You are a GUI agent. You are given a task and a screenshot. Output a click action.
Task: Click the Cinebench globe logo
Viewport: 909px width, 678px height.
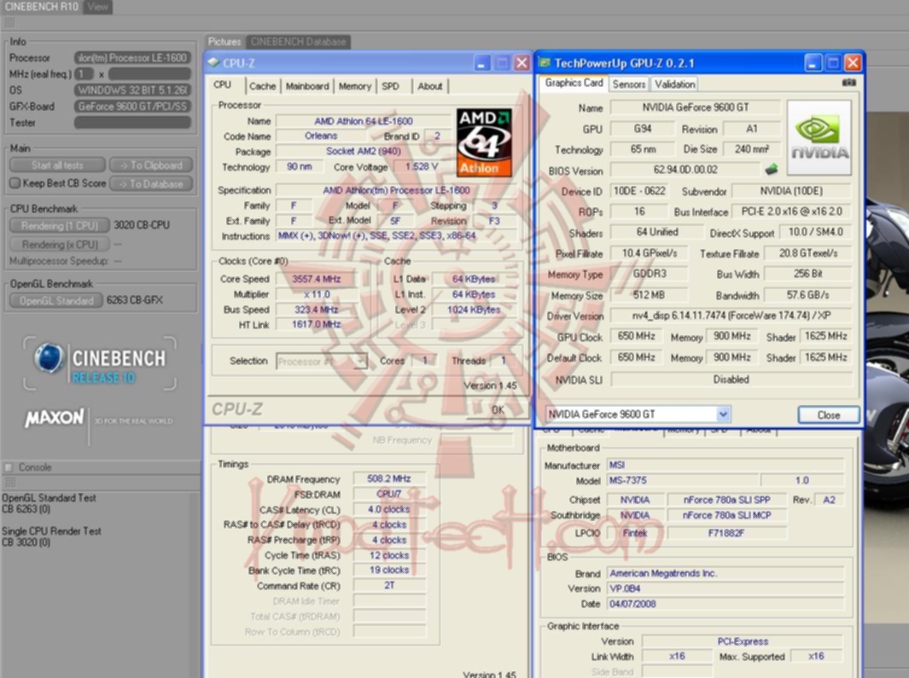pos(49,357)
